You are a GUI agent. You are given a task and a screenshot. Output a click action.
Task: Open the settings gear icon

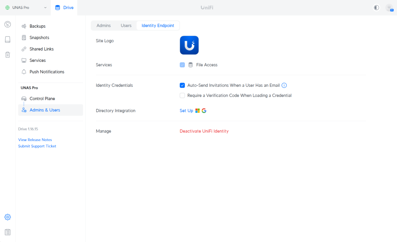[7, 217]
